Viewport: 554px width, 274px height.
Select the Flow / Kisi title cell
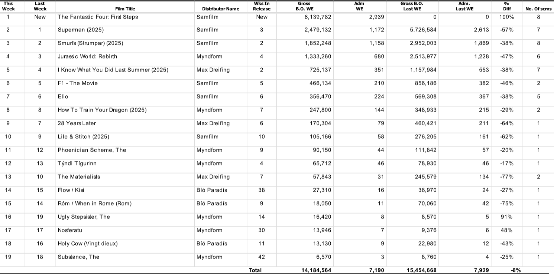(71, 190)
